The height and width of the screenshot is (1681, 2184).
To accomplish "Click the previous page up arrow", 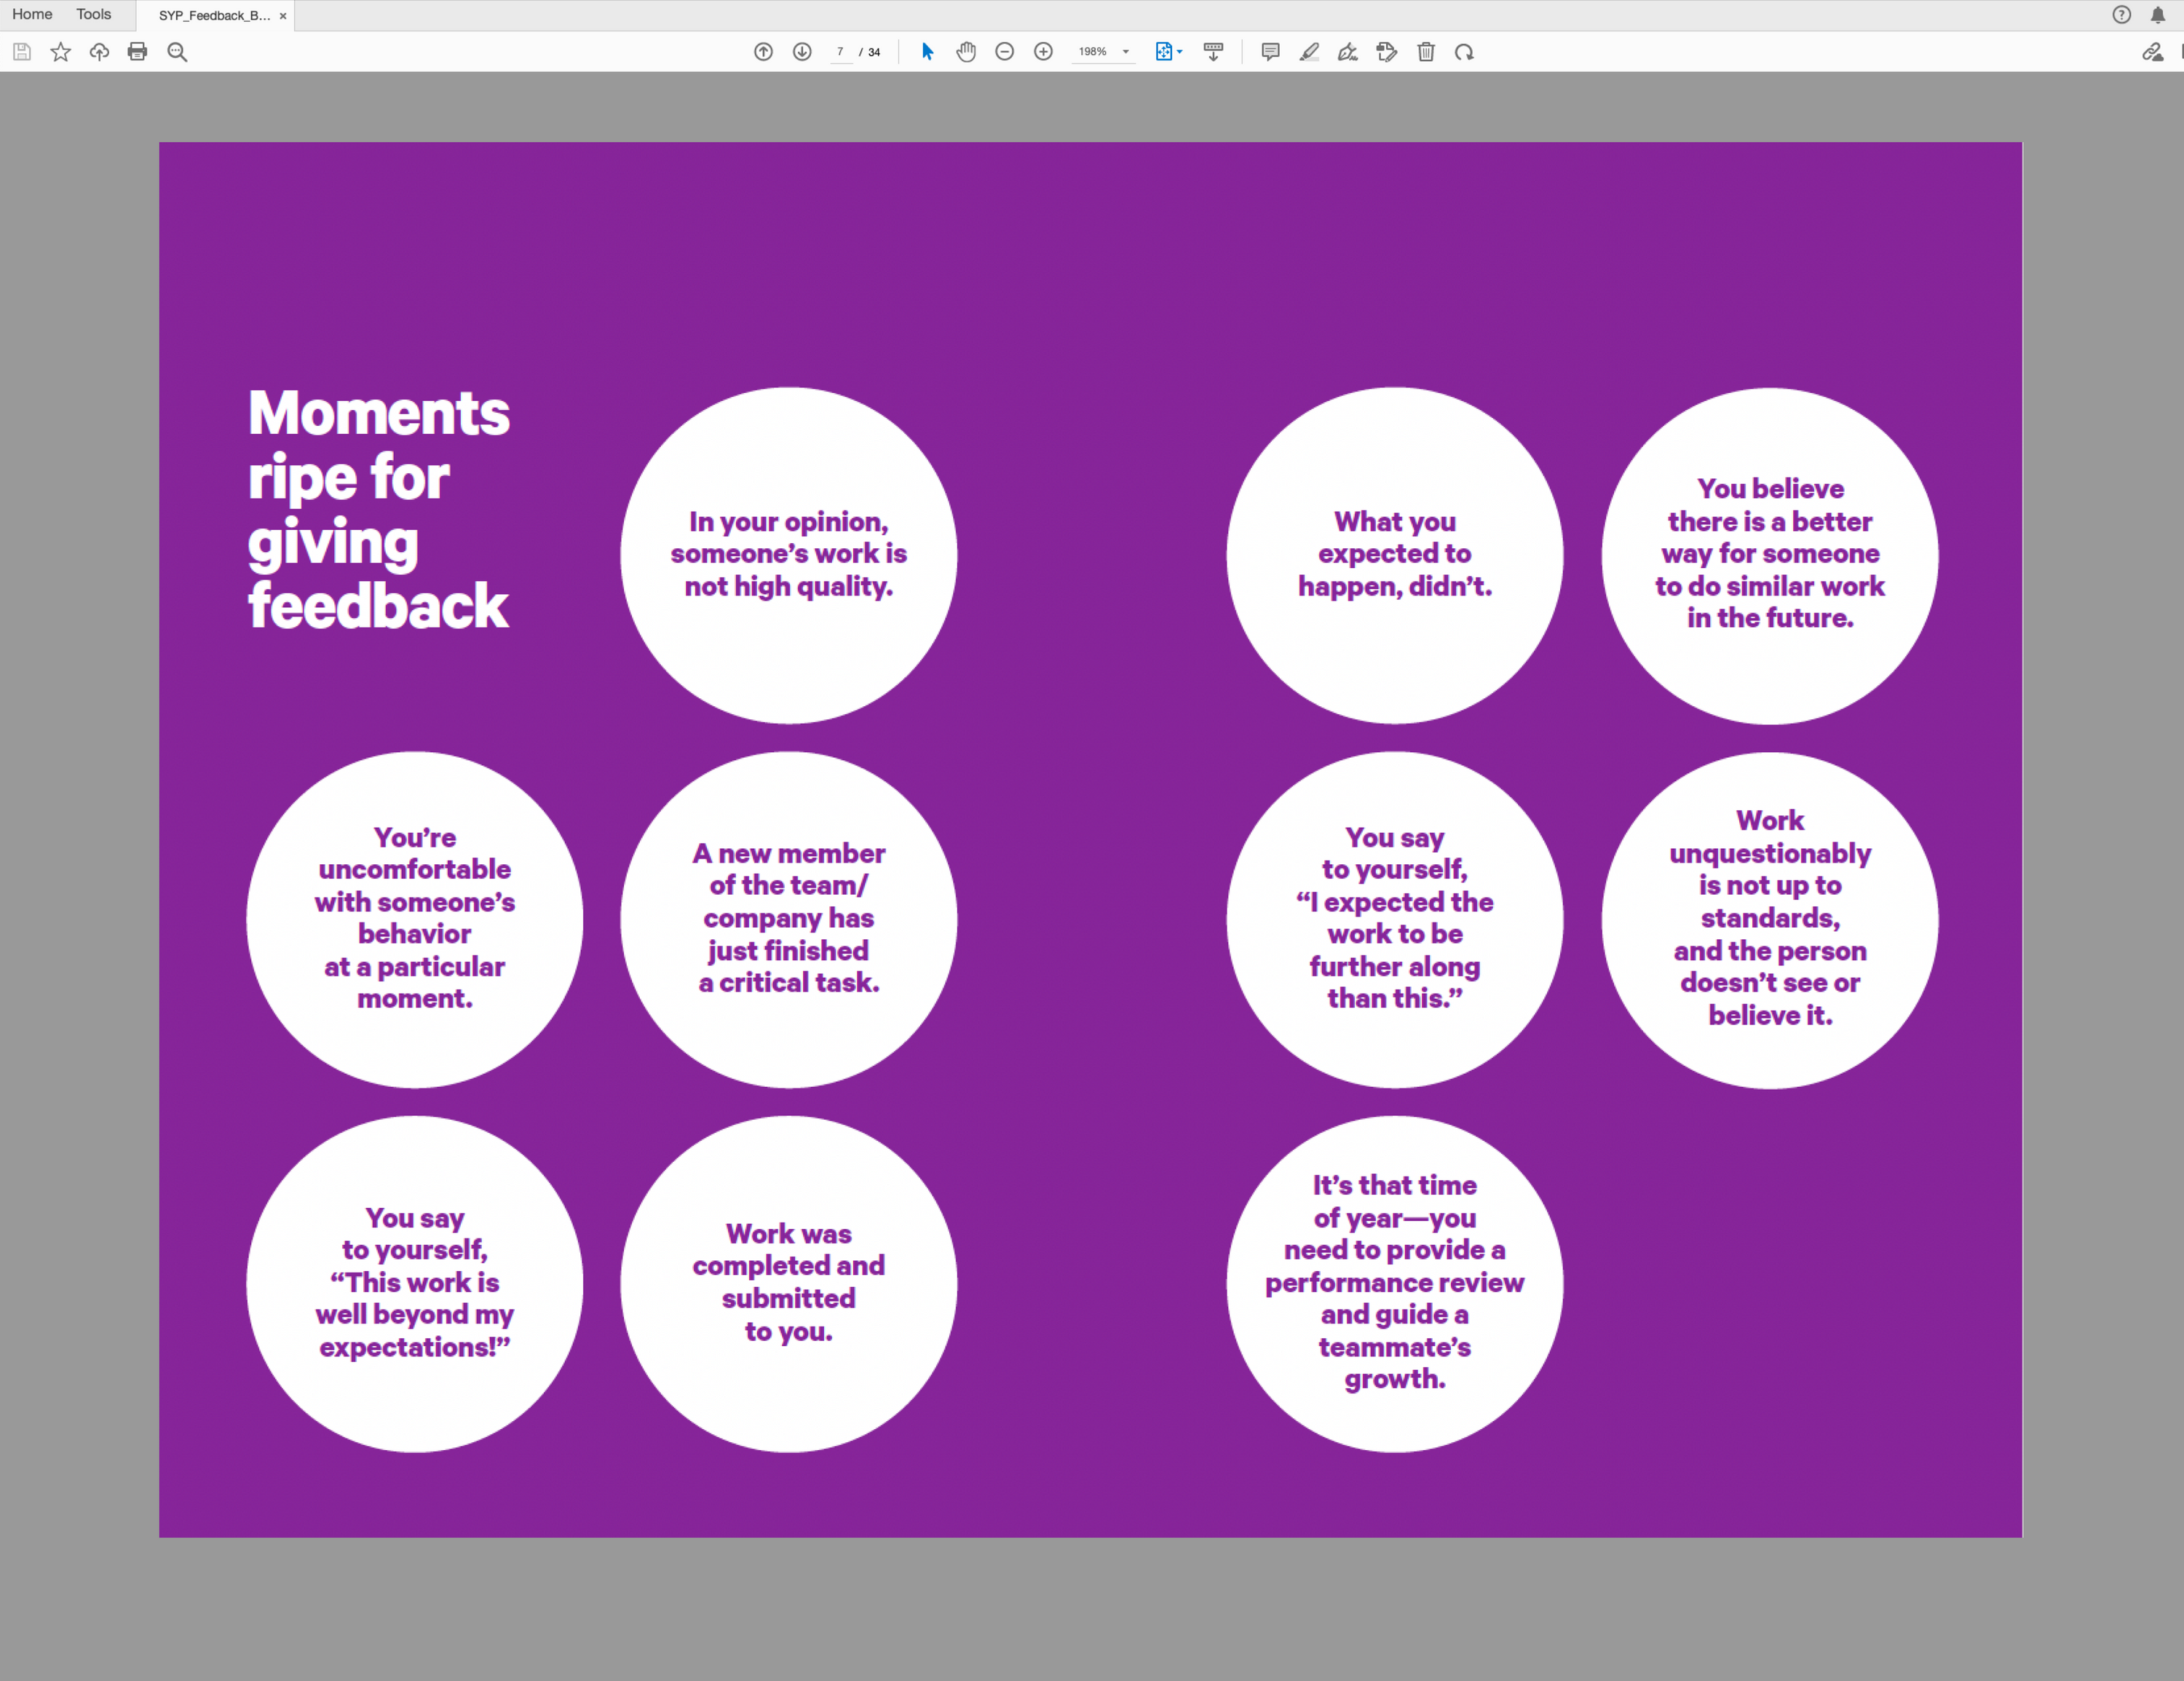I will coord(763,52).
